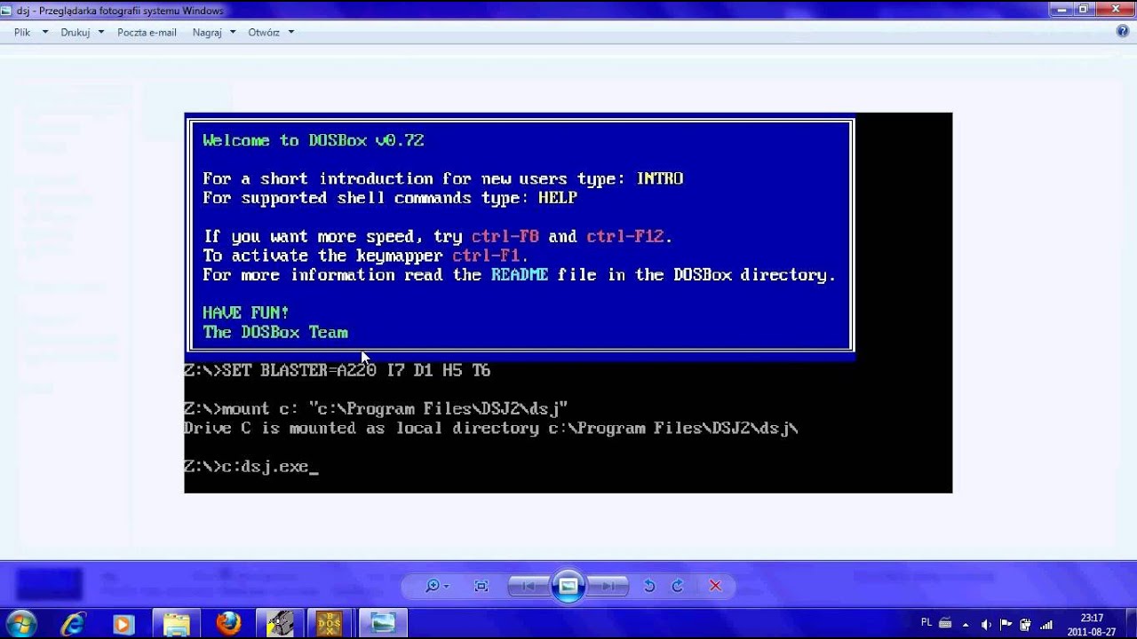Screen dimensions: 1137x639
Task: Click the red ctrl-F12 text
Action: [x=625, y=236]
